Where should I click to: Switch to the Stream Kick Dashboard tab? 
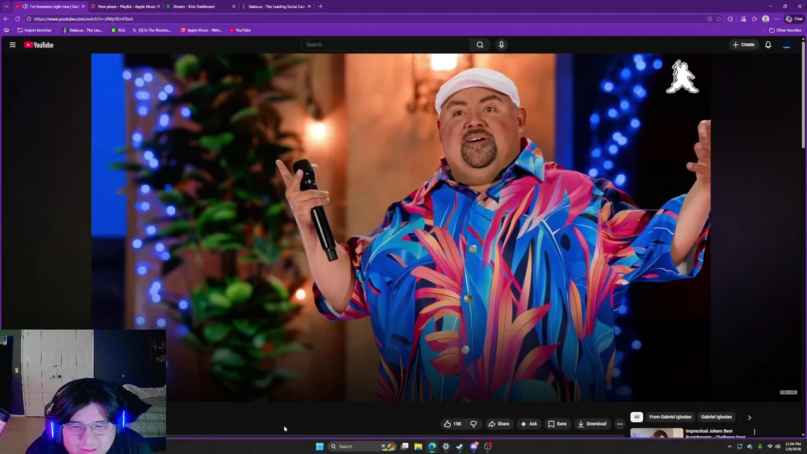point(200,6)
